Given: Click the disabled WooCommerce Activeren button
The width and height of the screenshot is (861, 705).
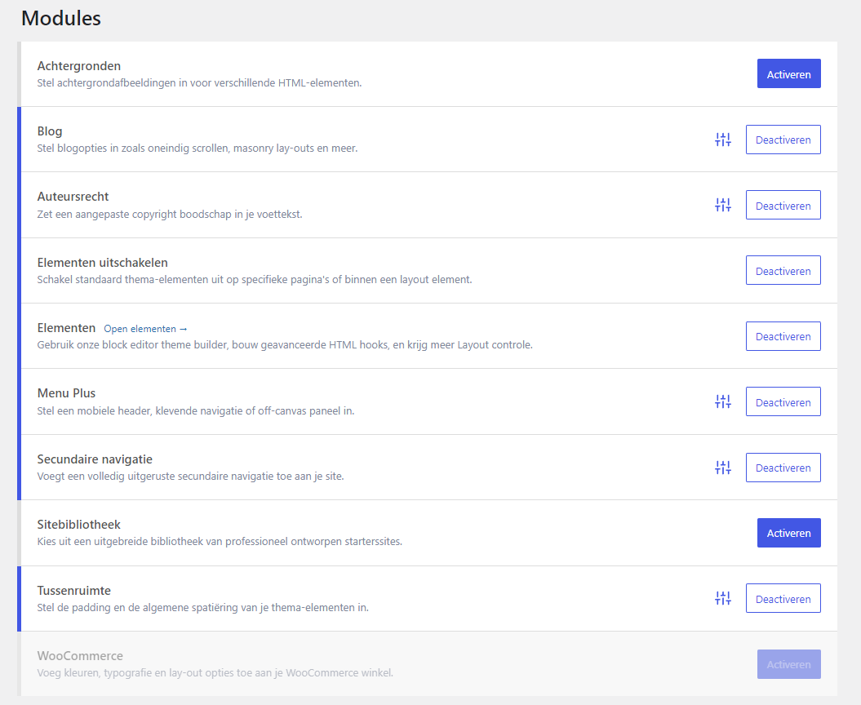Looking at the screenshot, I should point(788,664).
